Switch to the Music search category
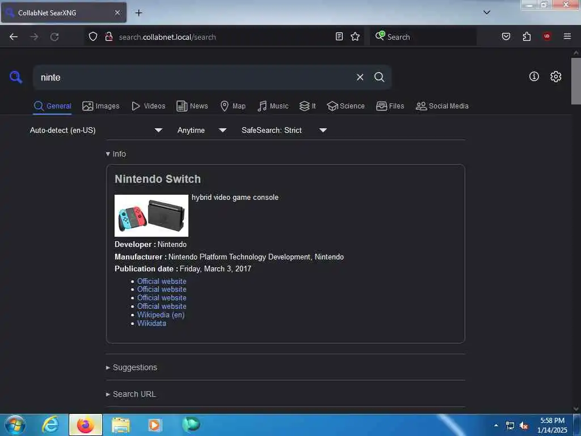Viewport: 581px width, 436px height. click(x=273, y=106)
